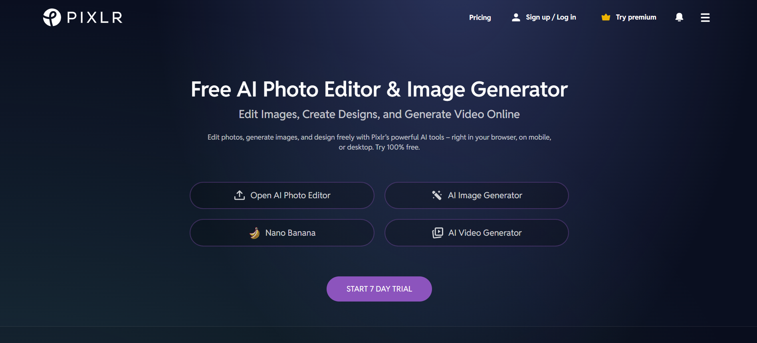Click Open AI Photo Editor button
This screenshot has width=757, height=343.
282,195
